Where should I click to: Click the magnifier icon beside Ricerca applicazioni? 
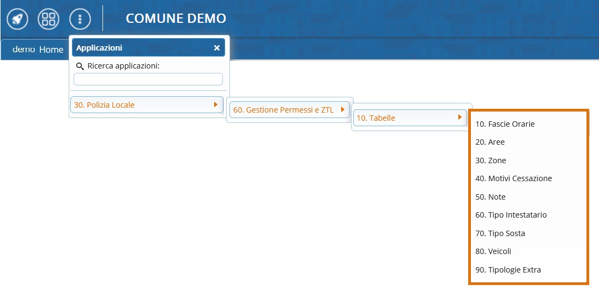tap(80, 66)
